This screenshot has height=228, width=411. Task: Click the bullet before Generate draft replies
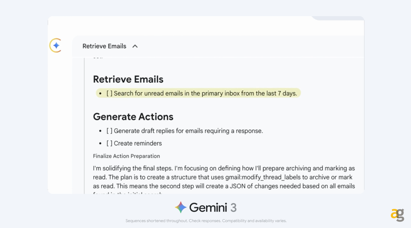[x=100, y=131]
